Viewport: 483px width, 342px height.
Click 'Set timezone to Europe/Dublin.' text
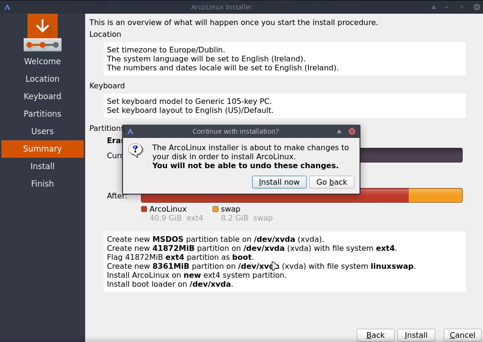pyautogui.click(x=166, y=50)
